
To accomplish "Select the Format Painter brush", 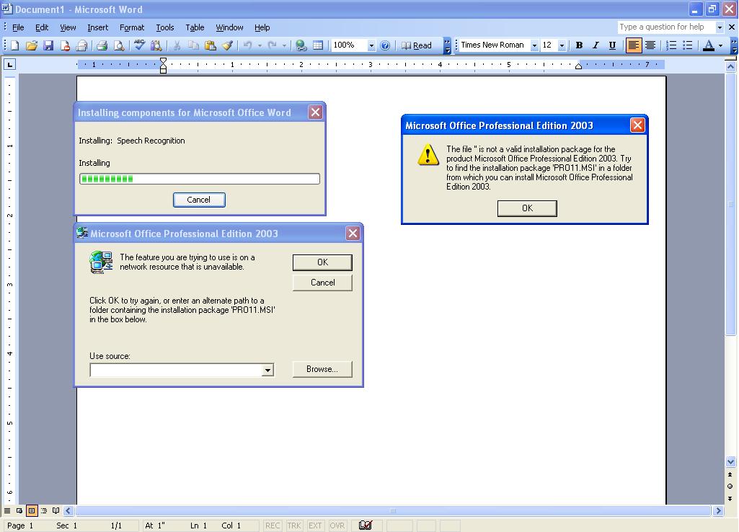I will tap(227, 45).
